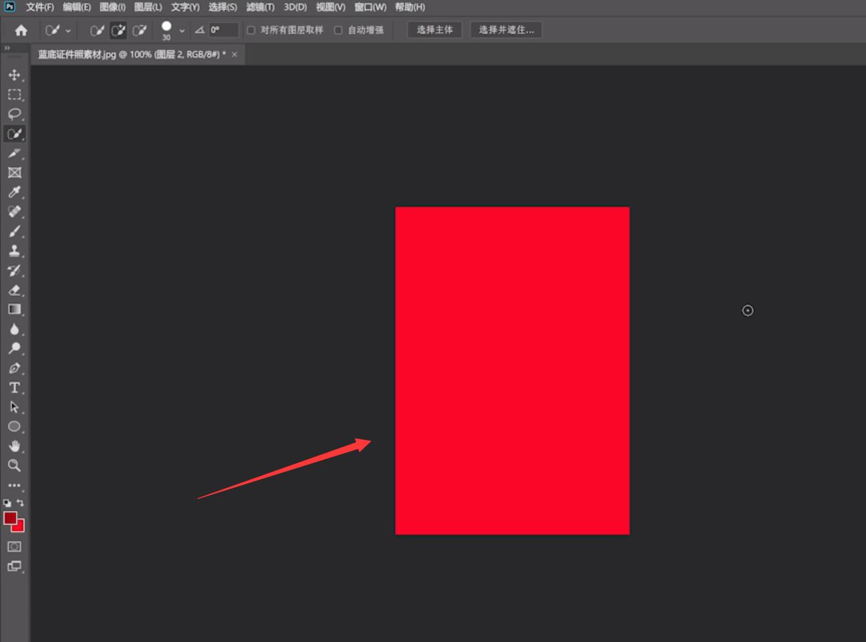This screenshot has width=866, height=642.
Task: Select the Brush tool
Action: point(14,231)
